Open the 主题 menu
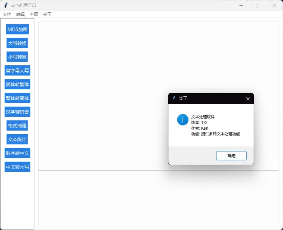 (x=34, y=14)
